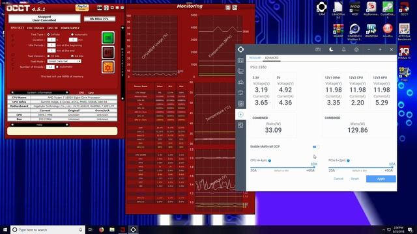Open the bottom CAM sidebar icon
The height and width of the screenshot is (234, 417).
[240, 125]
